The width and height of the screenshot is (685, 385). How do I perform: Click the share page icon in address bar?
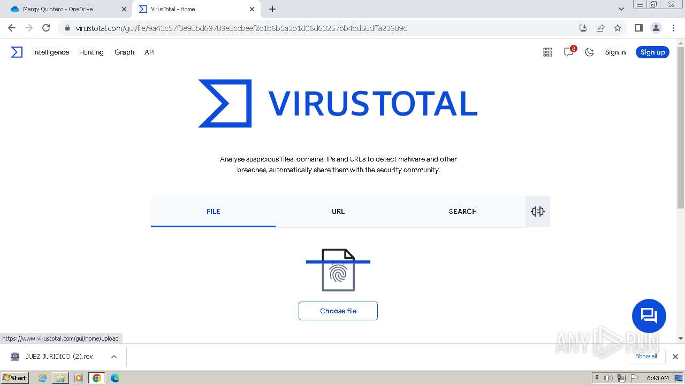600,28
